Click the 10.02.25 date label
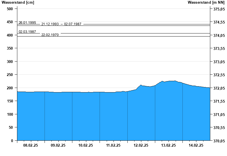 [86, 145]
